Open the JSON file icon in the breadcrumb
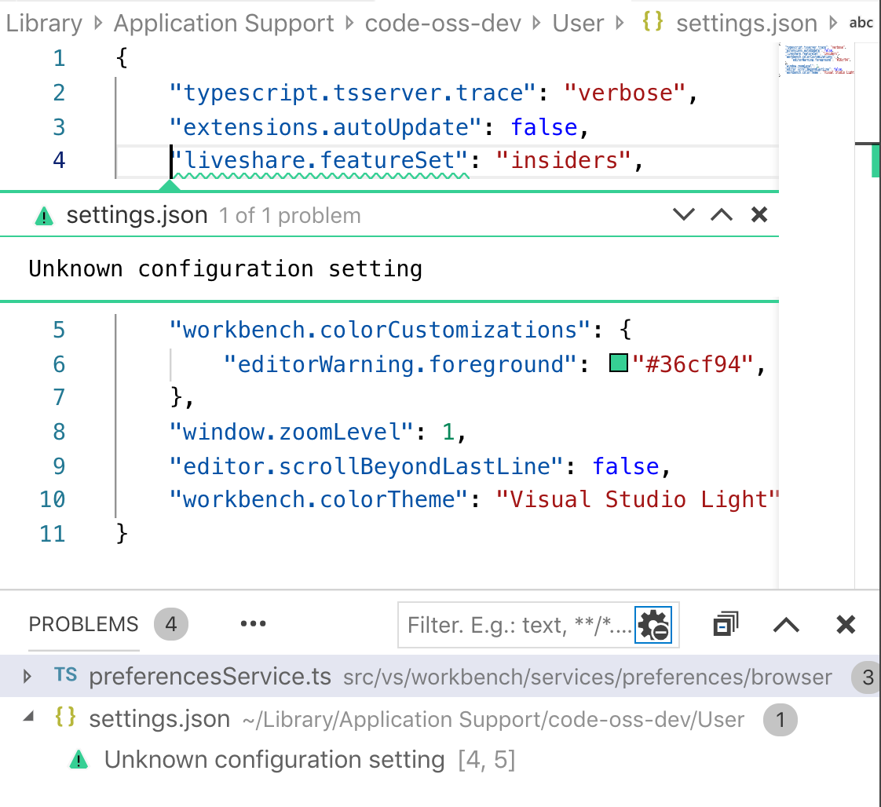This screenshot has height=807, width=881. 652,23
